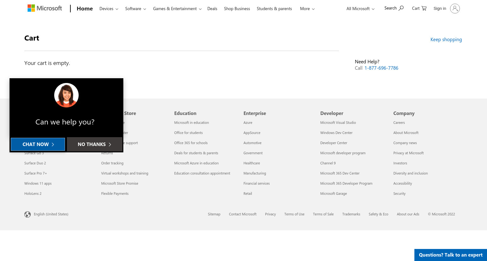Open Education consultation appointment link
The image size is (487, 261).
202,173
